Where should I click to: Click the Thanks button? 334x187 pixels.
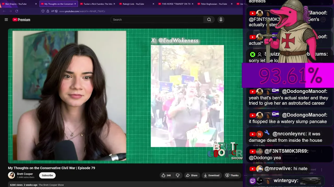pos(232,175)
